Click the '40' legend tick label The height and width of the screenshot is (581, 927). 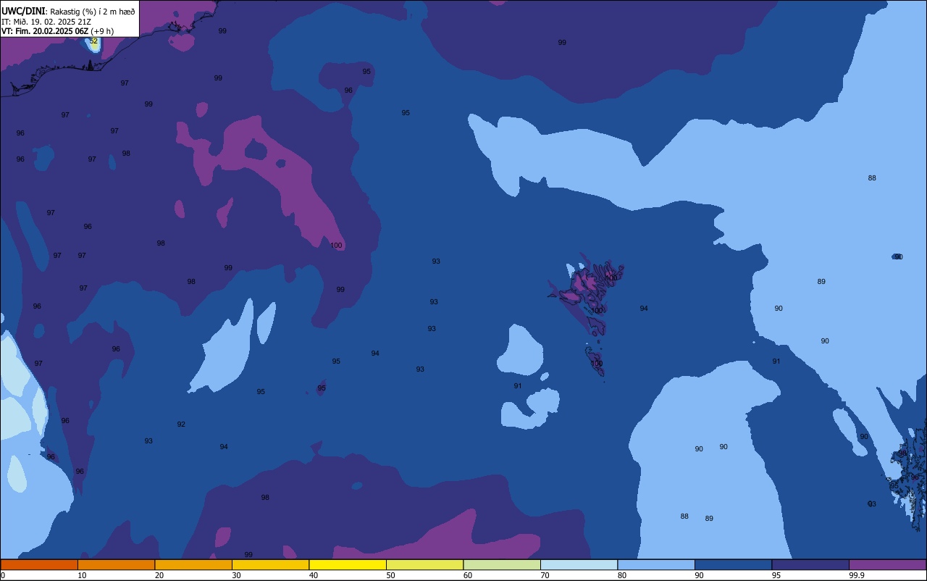tap(314, 575)
